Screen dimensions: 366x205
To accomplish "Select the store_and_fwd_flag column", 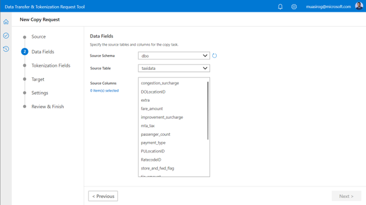I will pyautogui.click(x=157, y=168).
